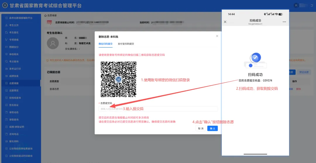316x163 pixels.
Task: Click the 志愿类型 column header
Action: point(54,82)
